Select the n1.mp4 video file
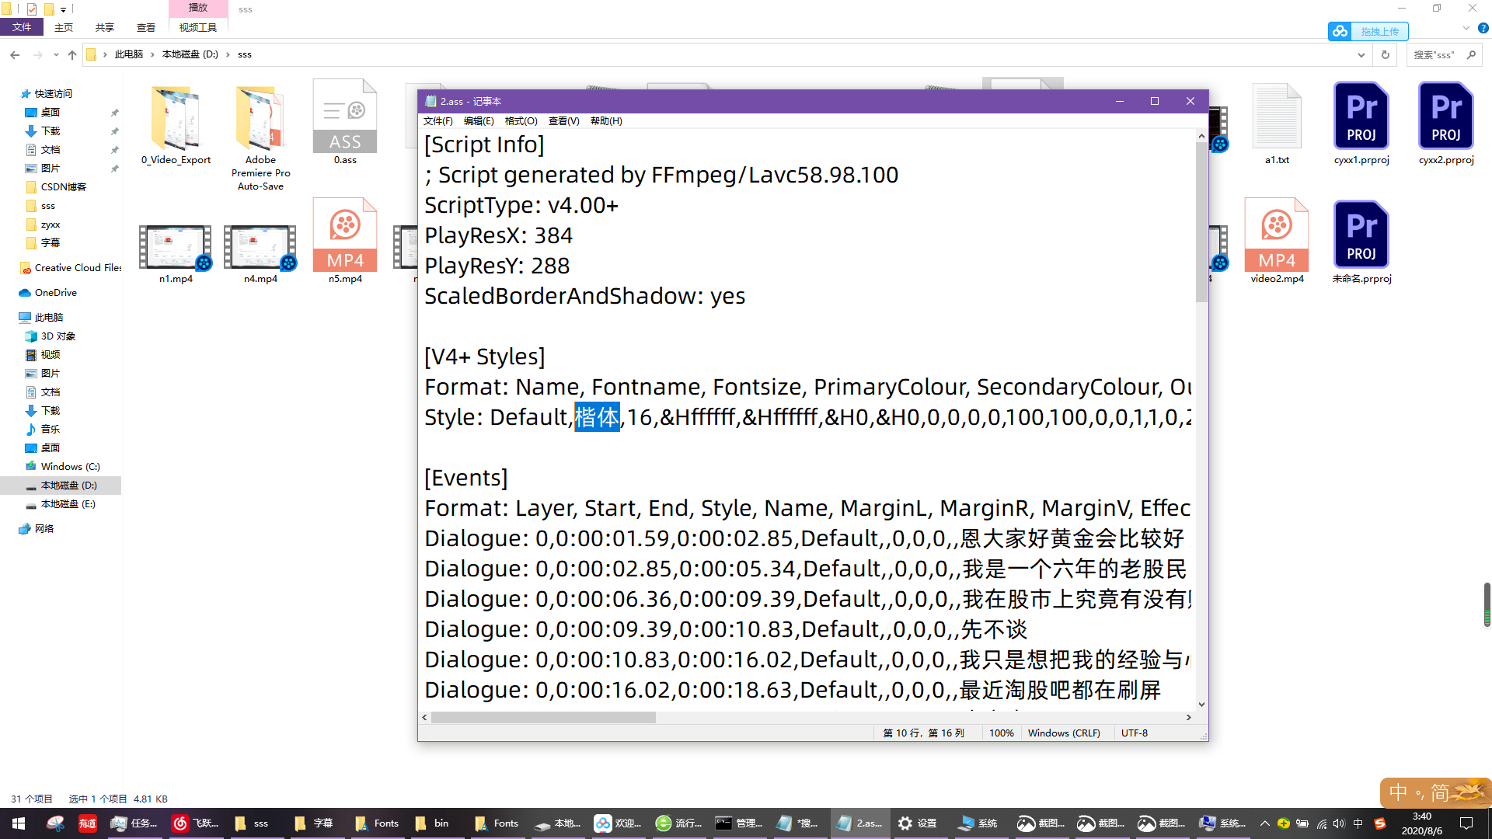This screenshot has width=1492, height=839. point(176,254)
